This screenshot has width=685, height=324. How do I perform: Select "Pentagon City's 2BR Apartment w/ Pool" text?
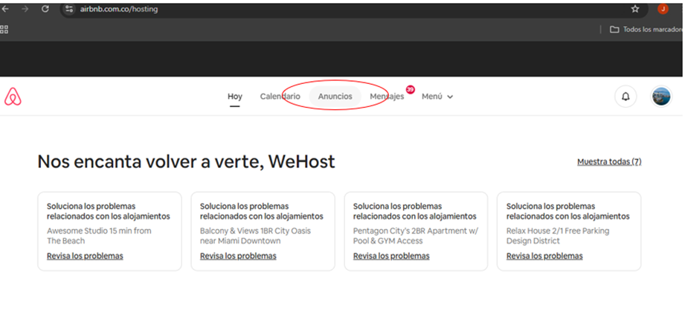click(416, 236)
